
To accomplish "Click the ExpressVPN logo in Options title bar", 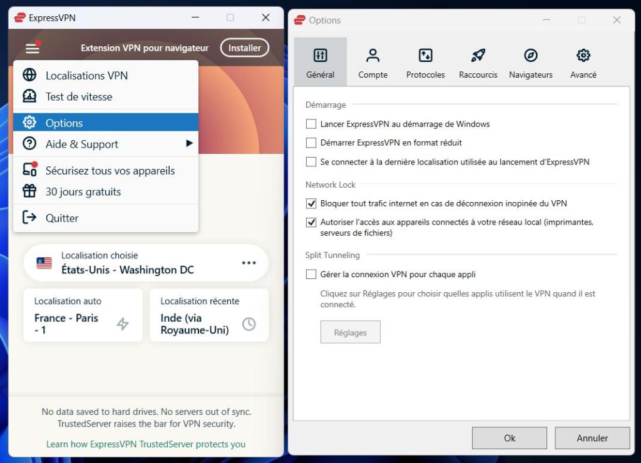I will pos(300,20).
